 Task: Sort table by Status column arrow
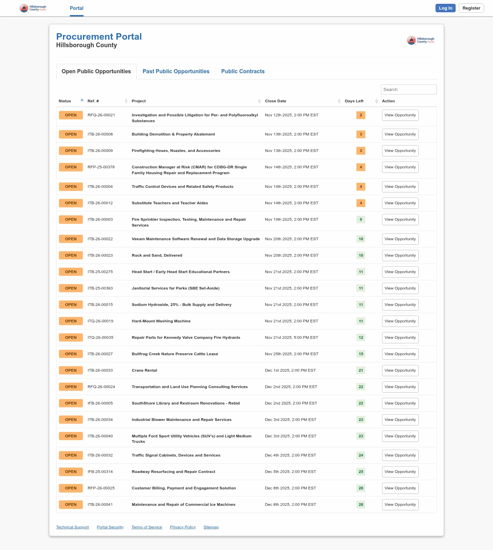(82, 100)
